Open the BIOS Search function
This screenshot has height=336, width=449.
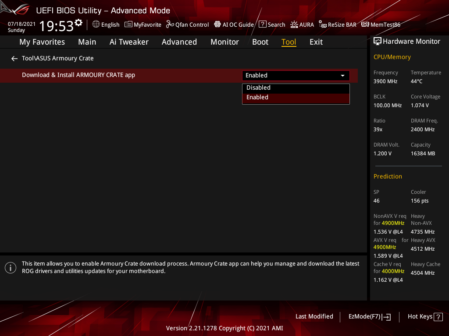pyautogui.click(x=272, y=24)
